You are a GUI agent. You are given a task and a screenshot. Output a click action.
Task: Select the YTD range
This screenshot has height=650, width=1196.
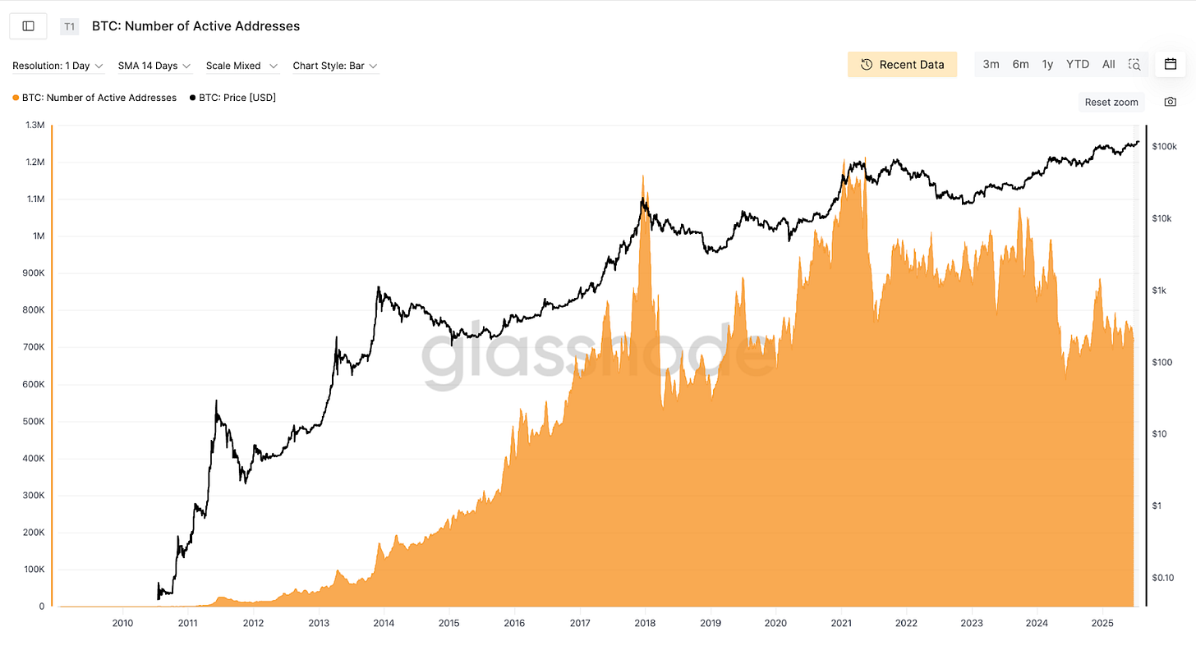coord(1078,64)
